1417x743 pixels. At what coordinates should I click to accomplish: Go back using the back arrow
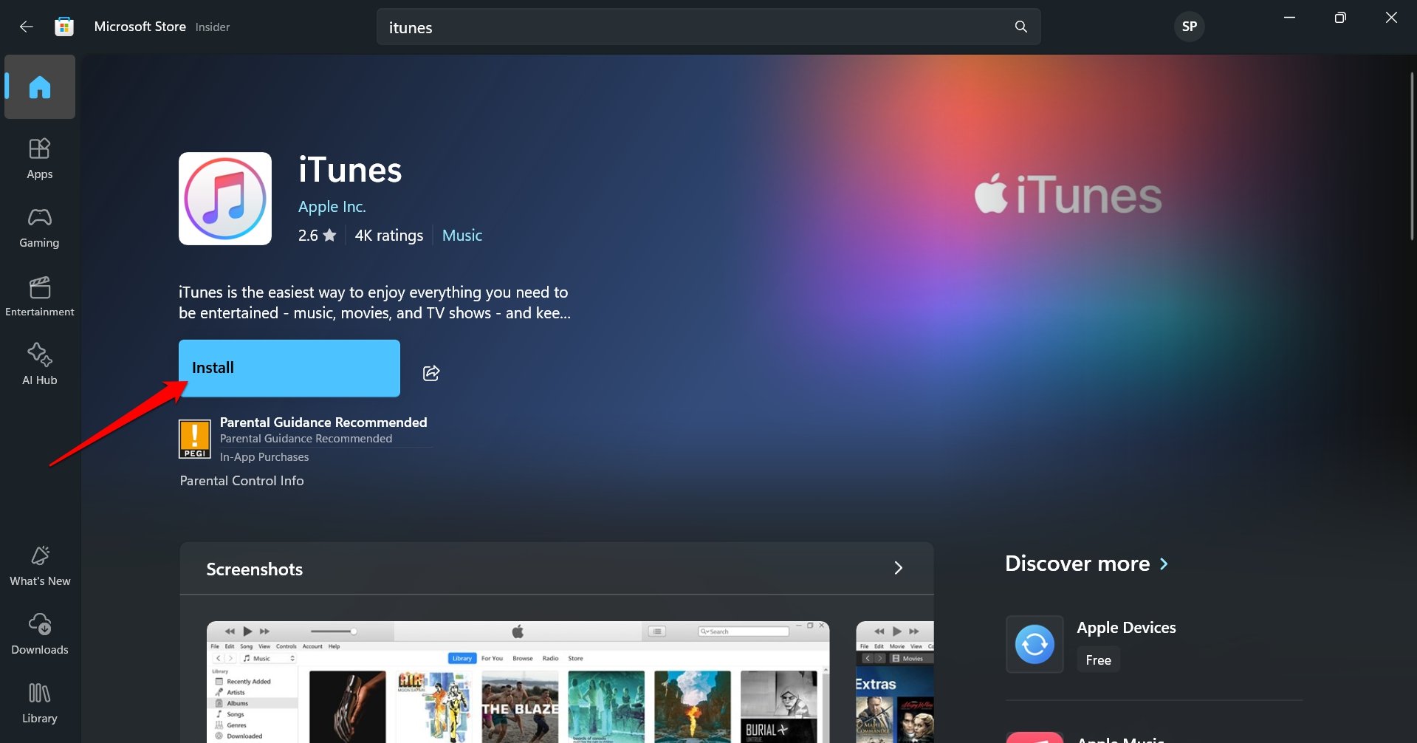pyautogui.click(x=27, y=26)
